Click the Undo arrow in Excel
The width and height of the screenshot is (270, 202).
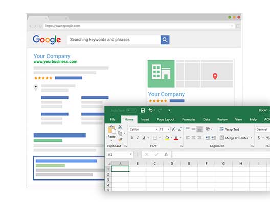tap(151, 110)
